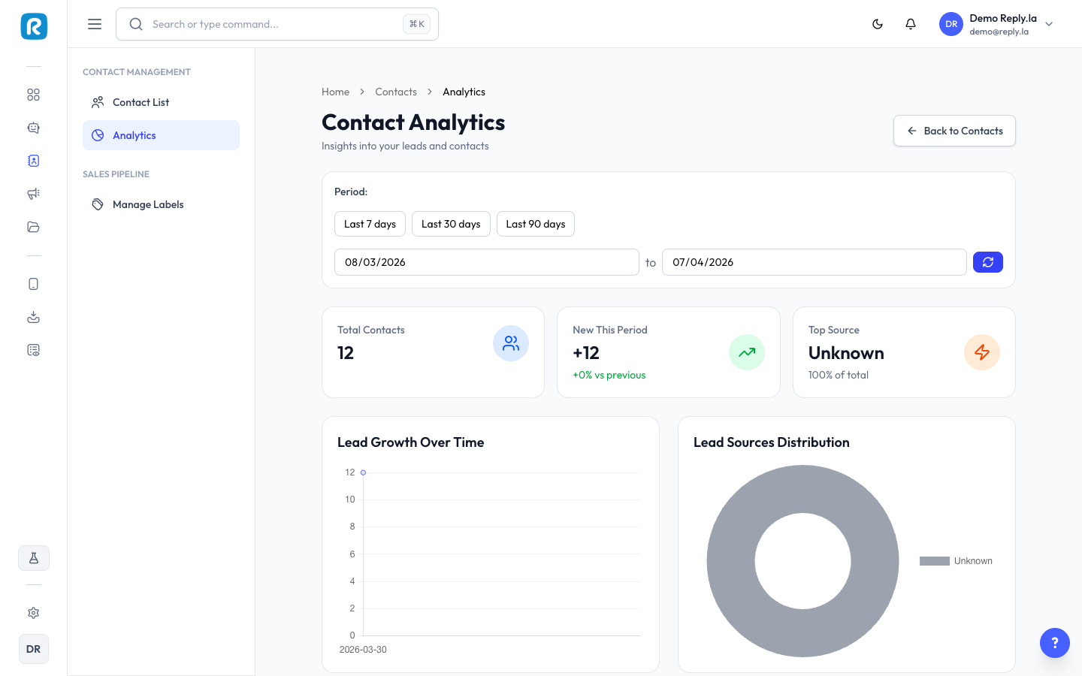1082x676 pixels.
Task: Click the Reply.la logo icon
Action: point(34,26)
